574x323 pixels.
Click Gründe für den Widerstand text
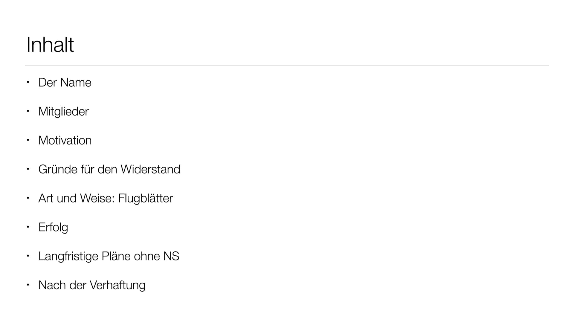(109, 169)
